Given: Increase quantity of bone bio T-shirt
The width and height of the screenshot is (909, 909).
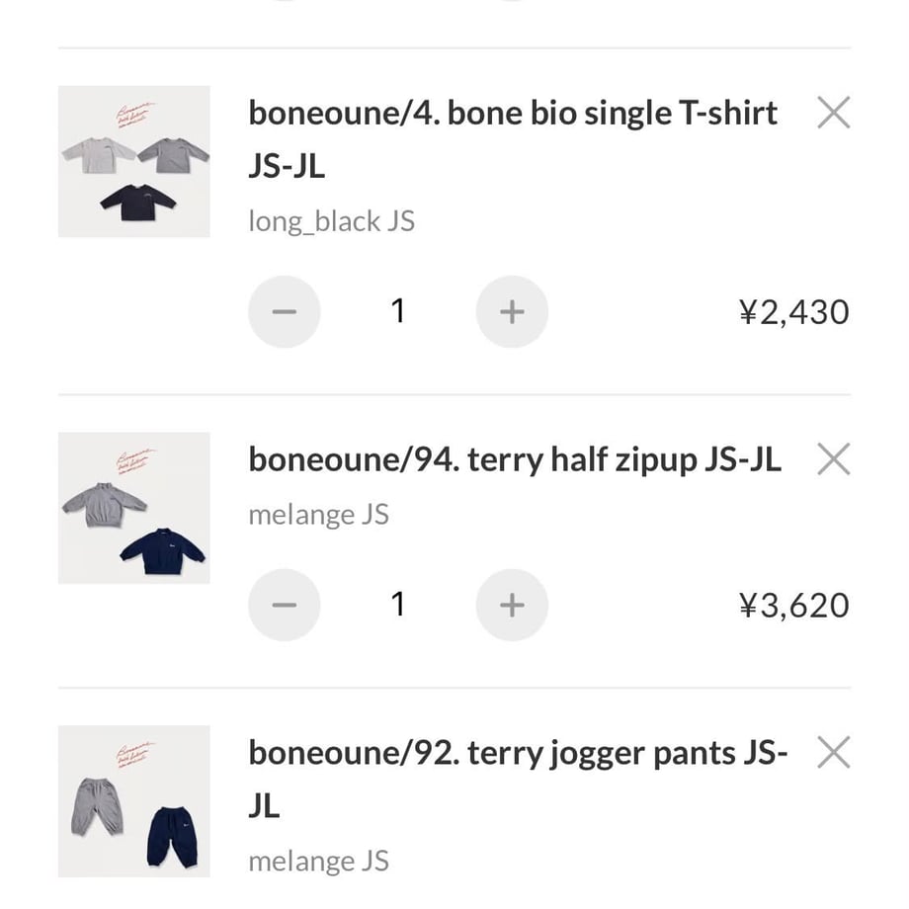Looking at the screenshot, I should point(512,312).
